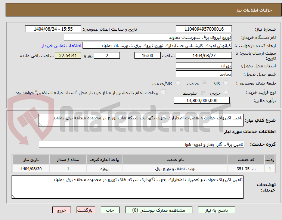Click the delivery city field دماوند

[204, 74]
